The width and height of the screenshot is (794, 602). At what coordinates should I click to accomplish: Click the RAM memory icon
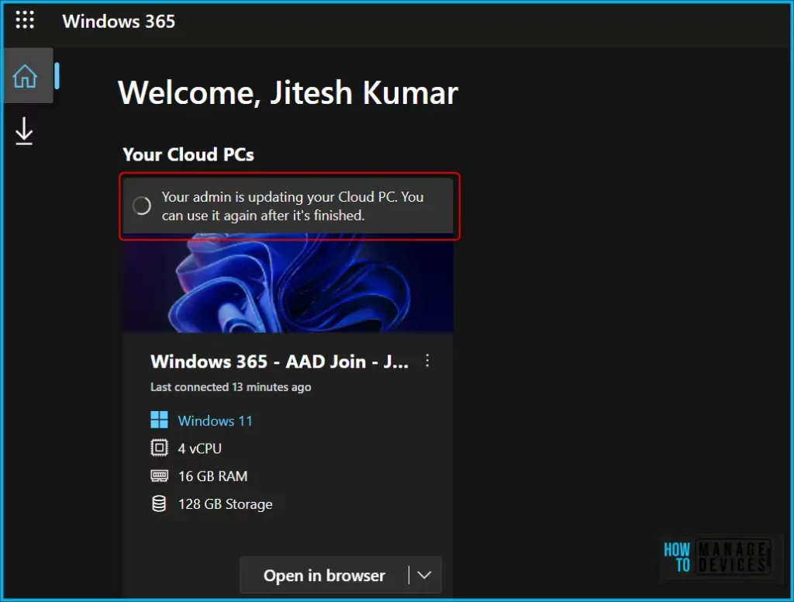(x=159, y=476)
